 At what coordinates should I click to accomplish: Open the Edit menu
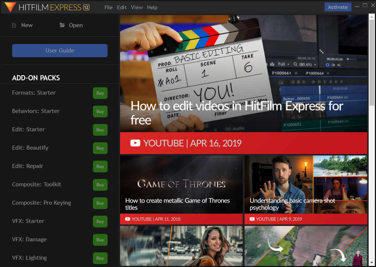click(x=122, y=7)
